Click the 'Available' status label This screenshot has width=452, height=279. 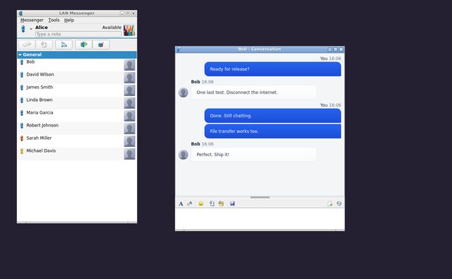(x=112, y=28)
